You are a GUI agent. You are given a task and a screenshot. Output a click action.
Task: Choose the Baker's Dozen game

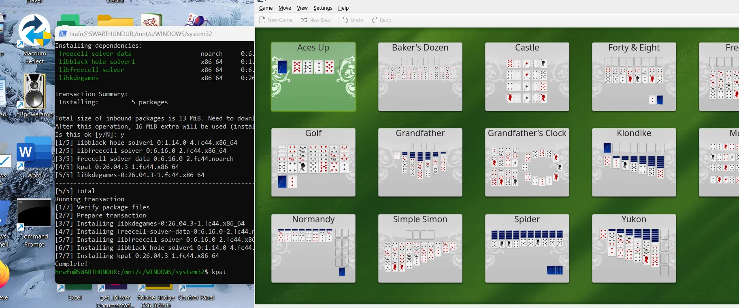click(x=420, y=77)
